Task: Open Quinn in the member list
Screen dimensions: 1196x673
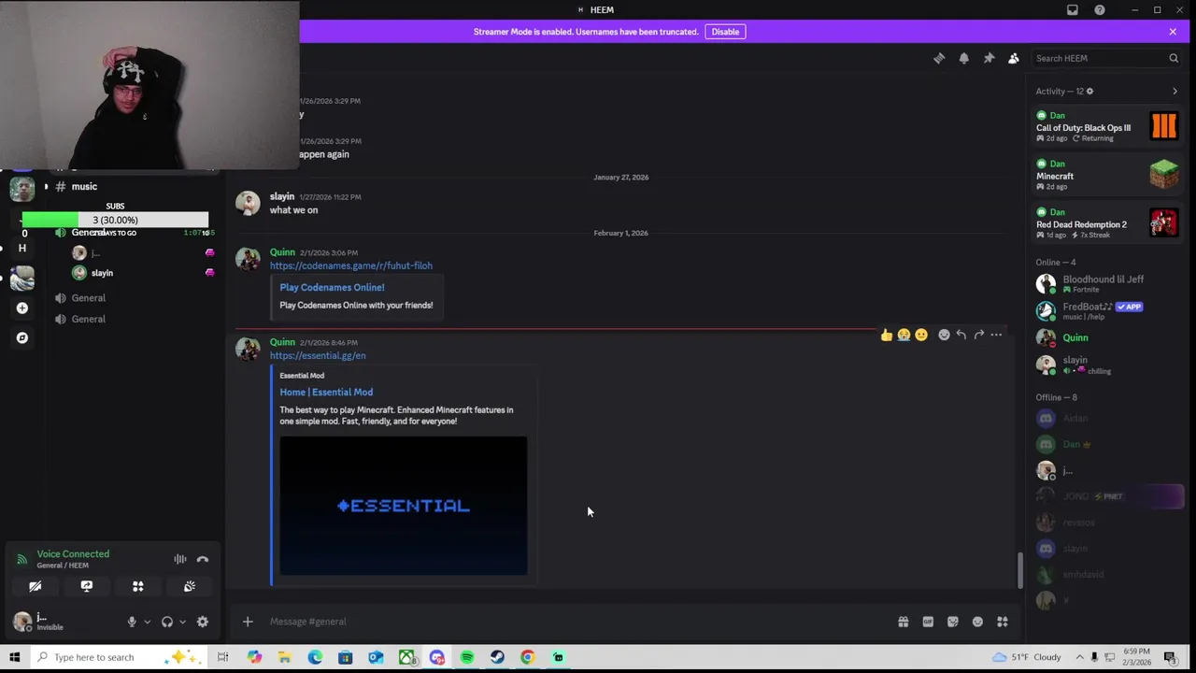Action: tap(1107, 337)
